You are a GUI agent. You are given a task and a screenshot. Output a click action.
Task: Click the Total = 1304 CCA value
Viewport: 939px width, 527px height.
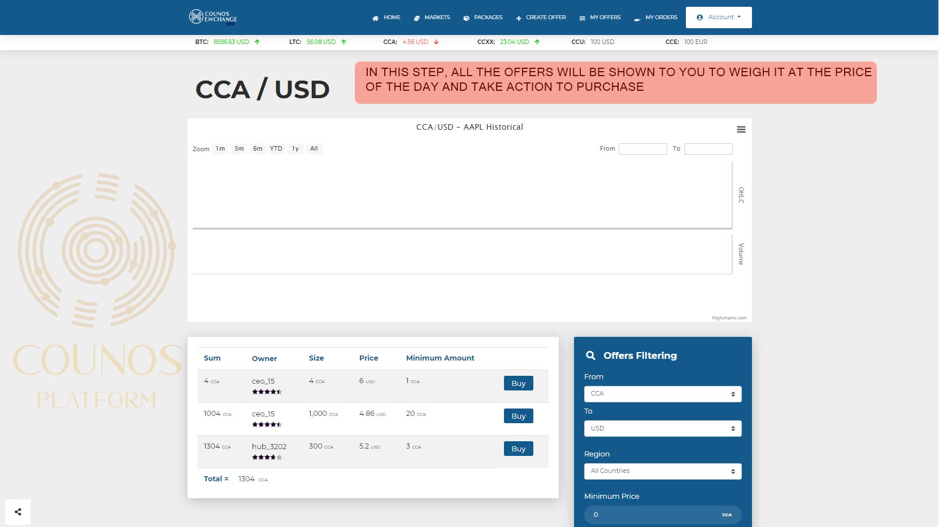[253, 478]
